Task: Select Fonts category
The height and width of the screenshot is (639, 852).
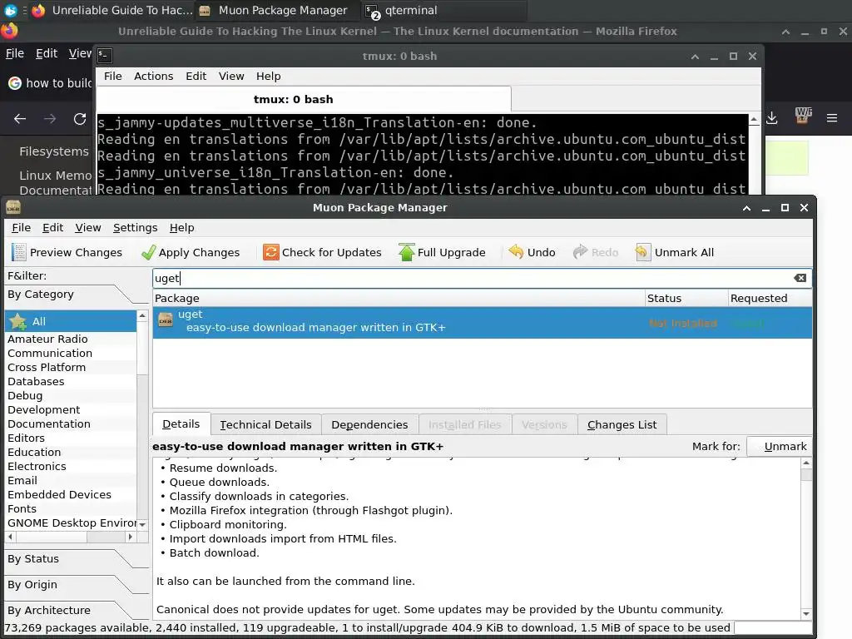Action: click(71, 508)
